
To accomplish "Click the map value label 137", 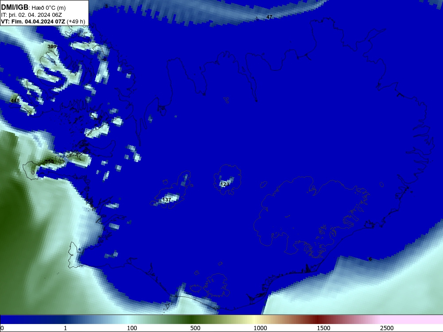I will [167, 200].
